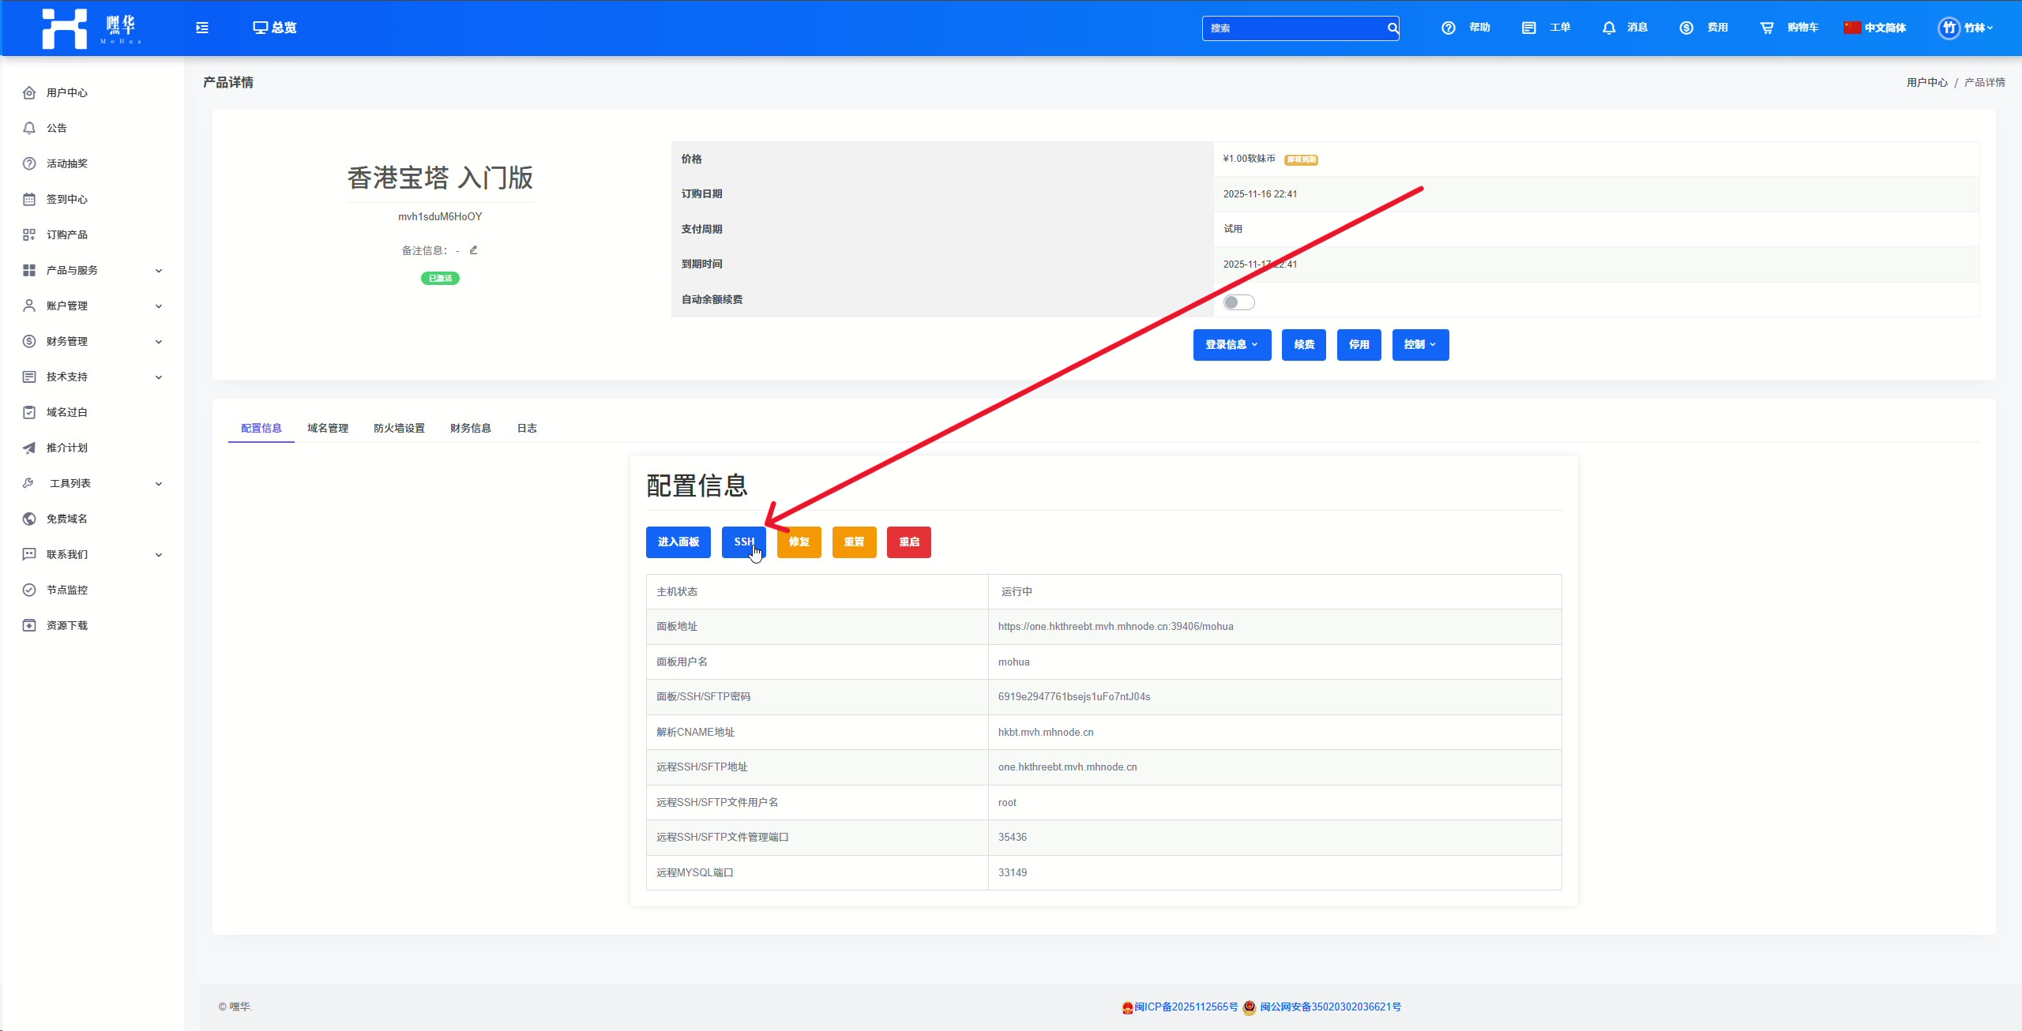The height and width of the screenshot is (1031, 2022).
Task: Click the sidebar collapse menu icon
Action: tap(202, 28)
